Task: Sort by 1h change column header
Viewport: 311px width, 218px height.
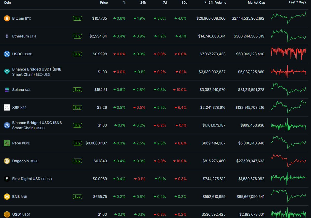Action: [125, 3]
